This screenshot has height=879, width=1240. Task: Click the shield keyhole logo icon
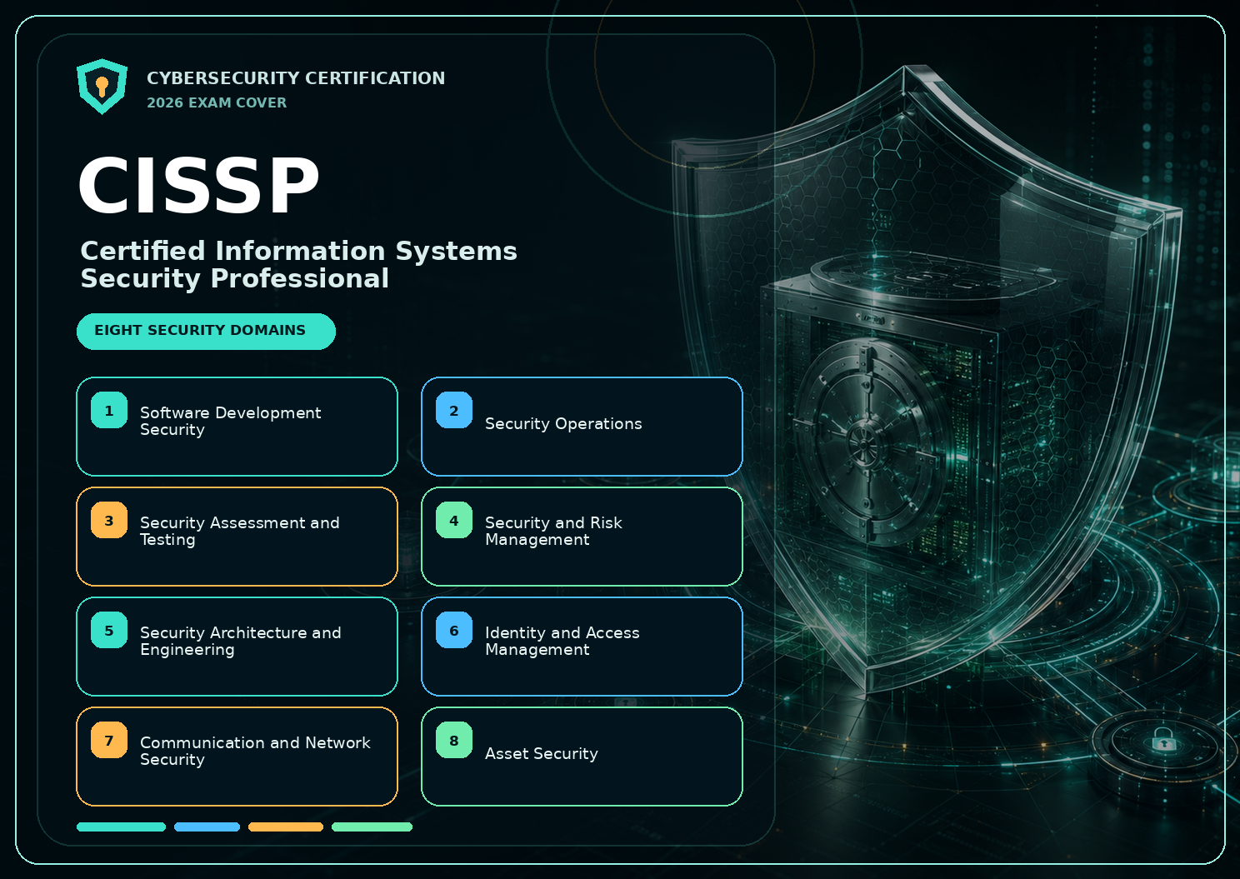(x=102, y=87)
